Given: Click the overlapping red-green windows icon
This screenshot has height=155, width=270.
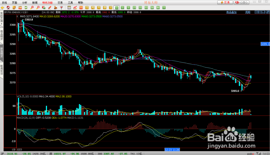Looking at the screenshot, I should pos(44,8).
